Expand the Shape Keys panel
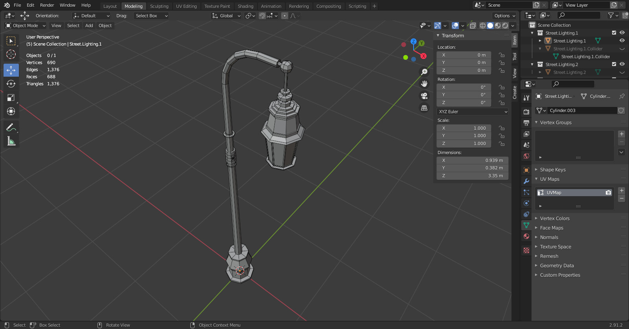Screen dimensions: 629x329 552,170
